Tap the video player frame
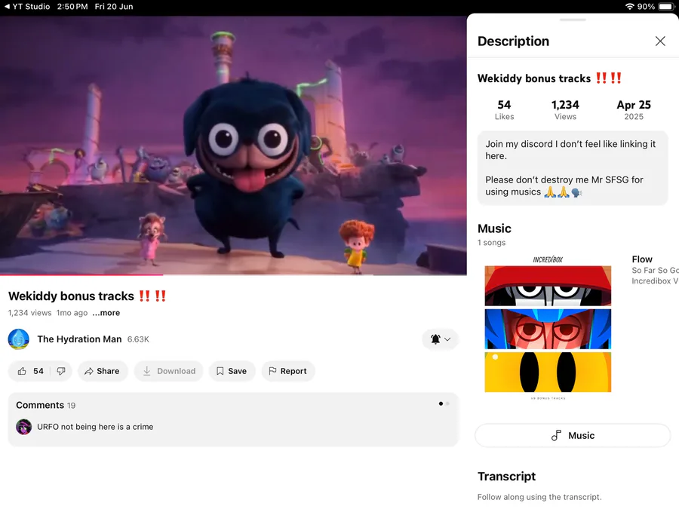679x509 pixels. click(233, 146)
